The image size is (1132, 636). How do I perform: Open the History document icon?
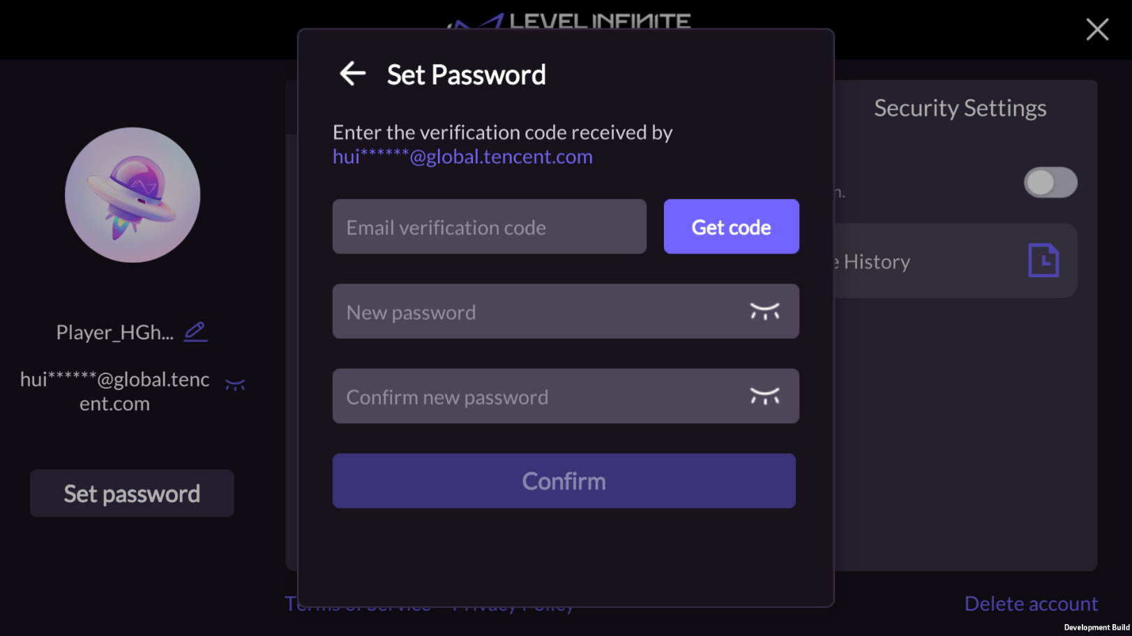pos(1043,261)
